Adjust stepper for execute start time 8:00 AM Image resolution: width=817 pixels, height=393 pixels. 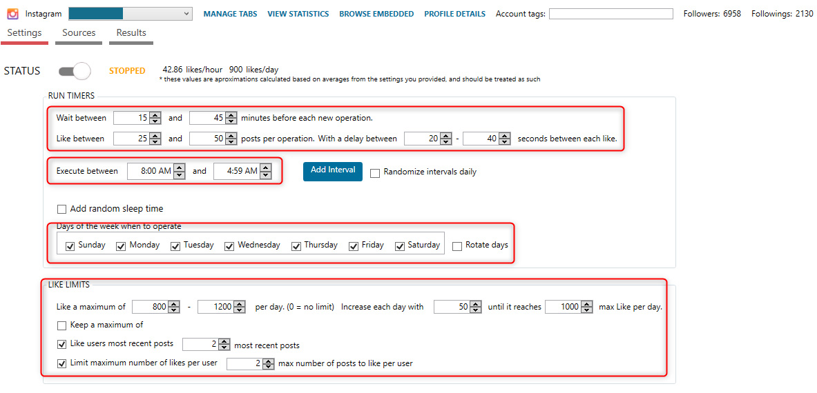(x=180, y=171)
